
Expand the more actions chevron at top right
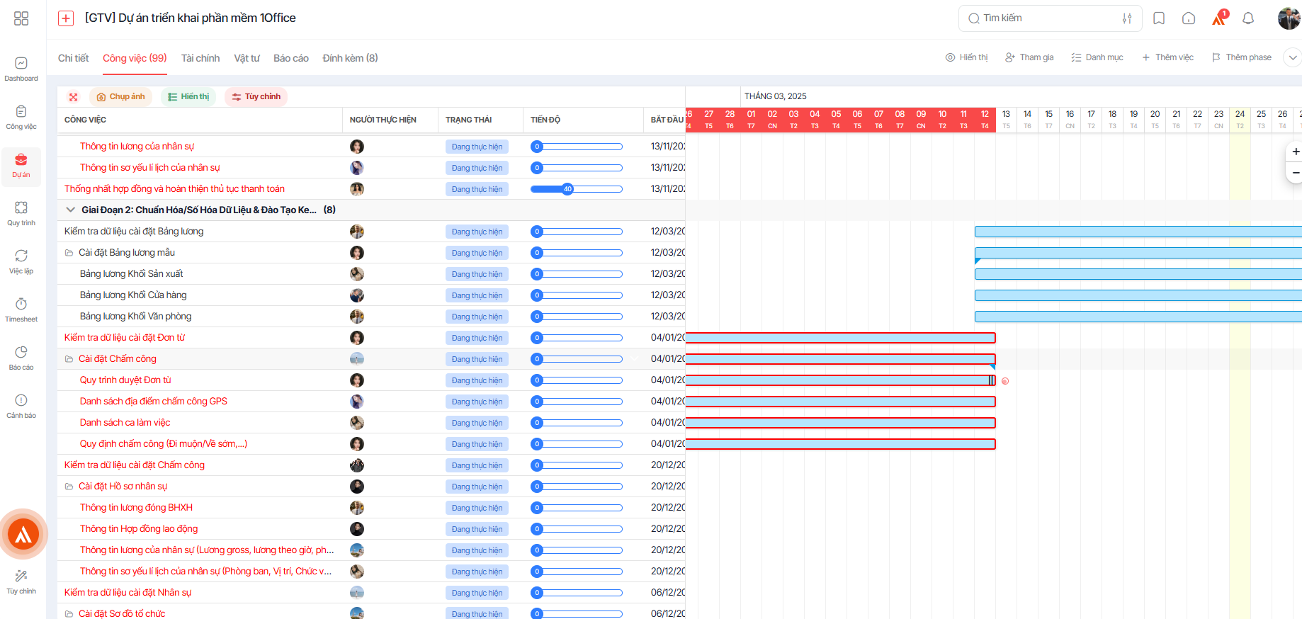[1293, 57]
